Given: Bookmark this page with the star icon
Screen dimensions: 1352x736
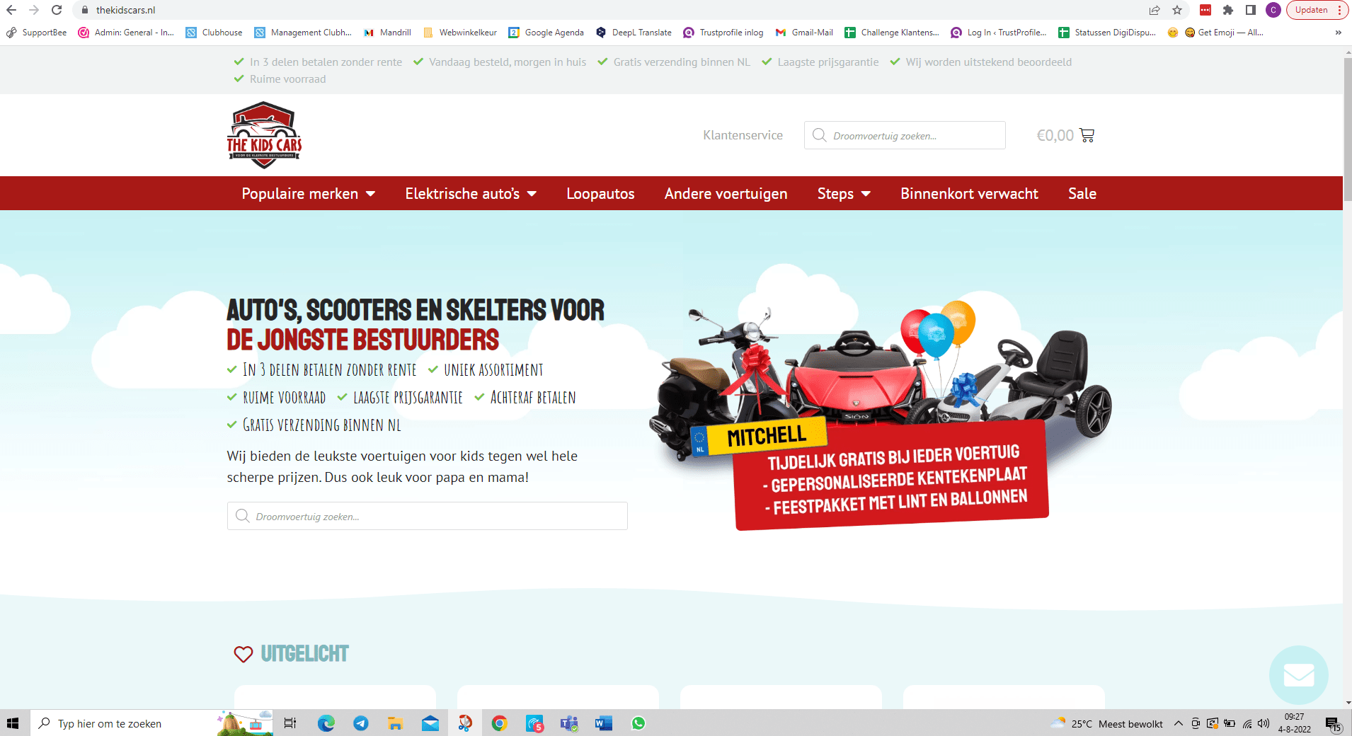Looking at the screenshot, I should pos(1177,10).
